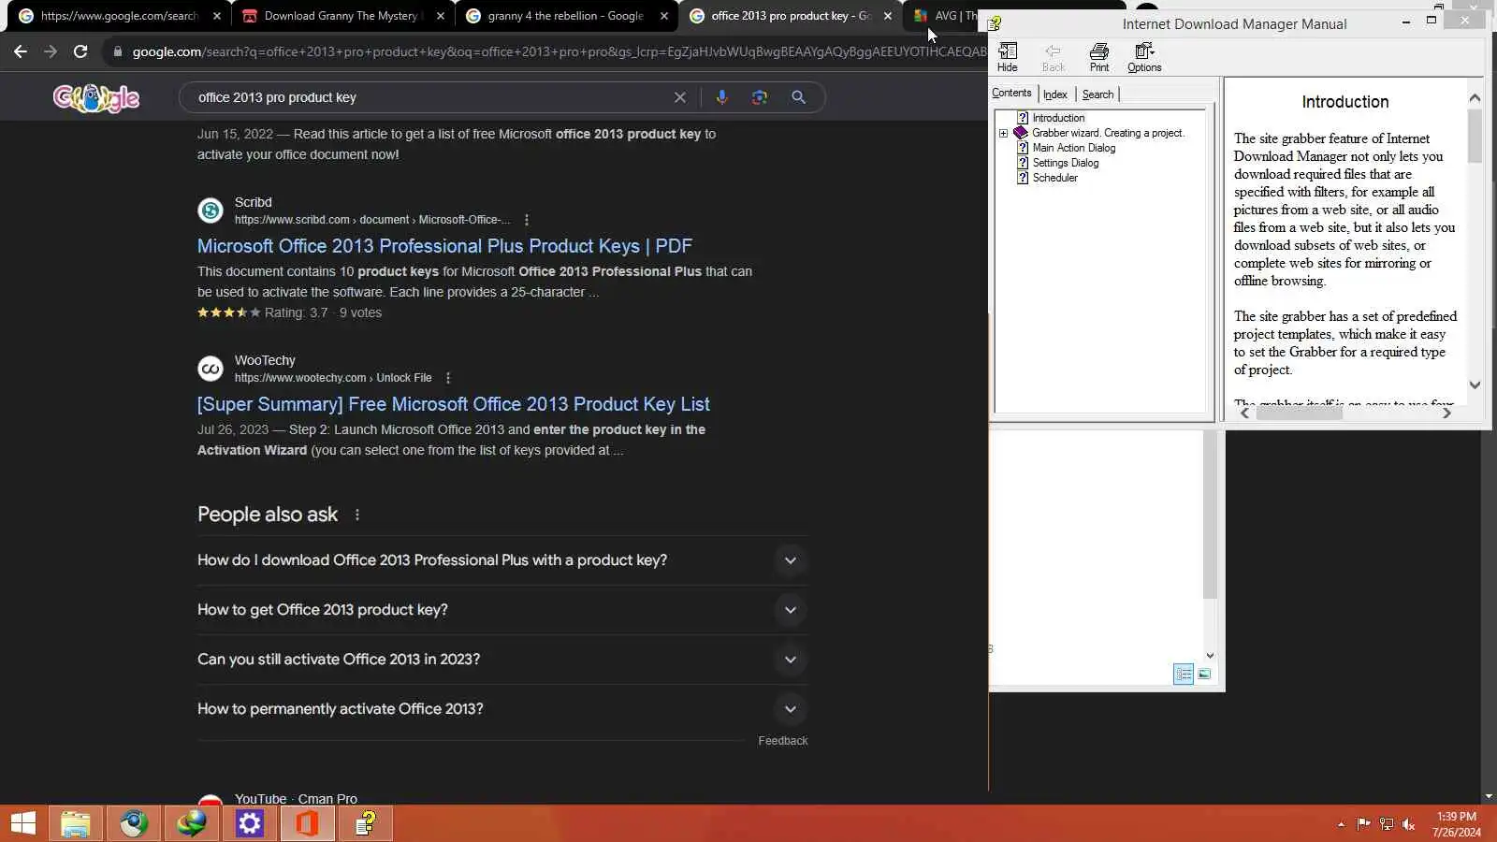The height and width of the screenshot is (842, 1497).
Task: Click the manual horizontal scroll-left arrow
Action: click(1244, 413)
